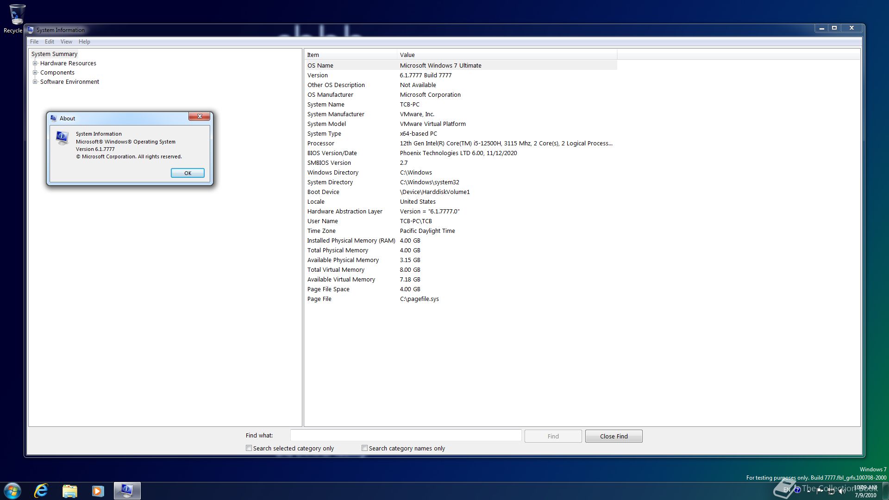Open the File menu
This screenshot has height=500, width=889.
(34, 42)
